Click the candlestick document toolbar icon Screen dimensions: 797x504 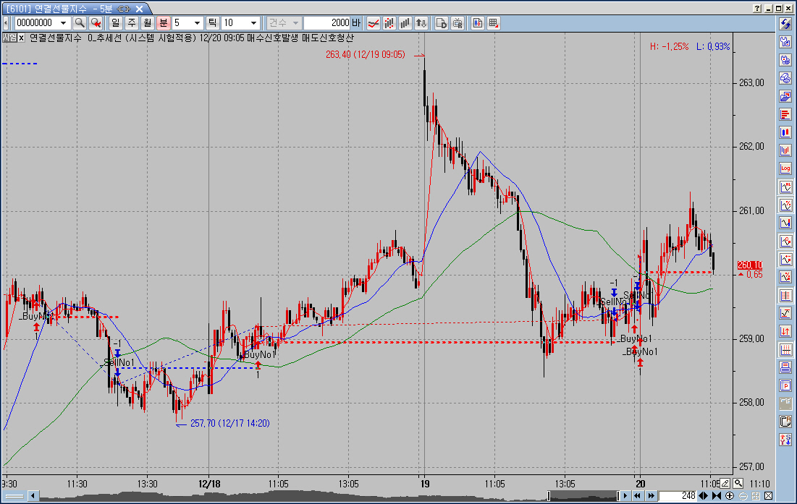[477, 23]
